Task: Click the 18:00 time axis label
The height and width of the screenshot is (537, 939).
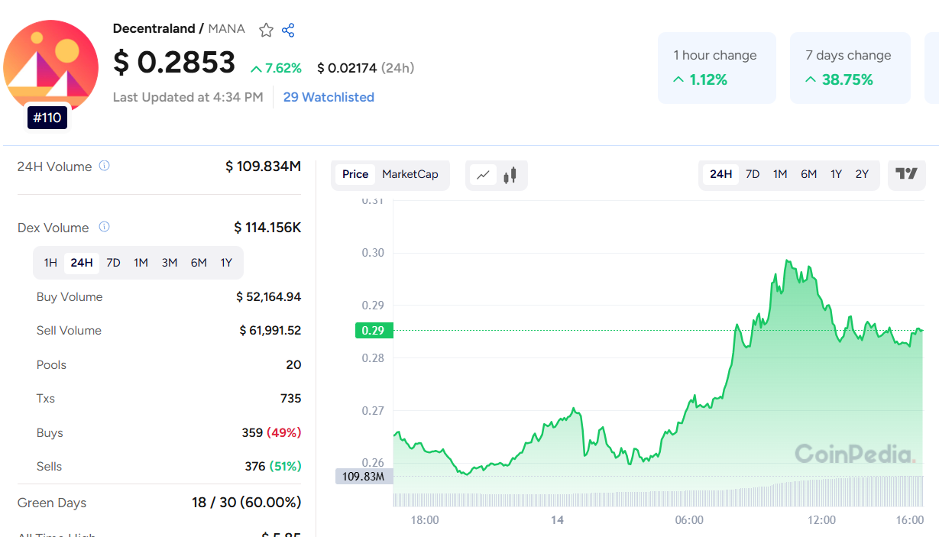Action: [425, 520]
